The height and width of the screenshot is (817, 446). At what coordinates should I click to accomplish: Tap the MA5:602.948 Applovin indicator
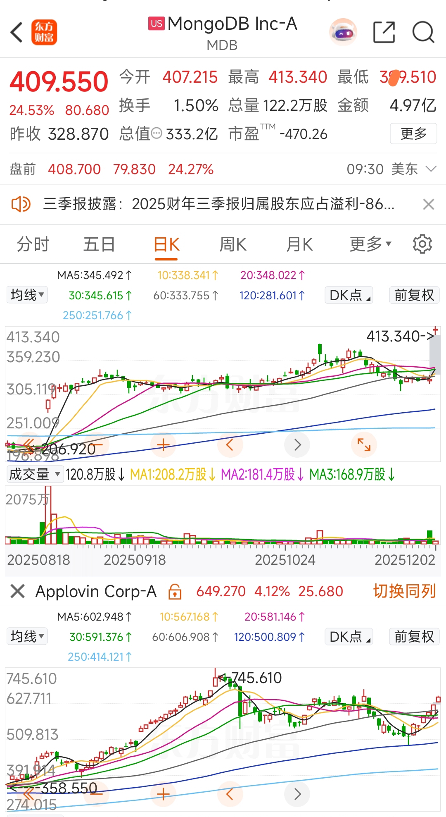coord(95,617)
